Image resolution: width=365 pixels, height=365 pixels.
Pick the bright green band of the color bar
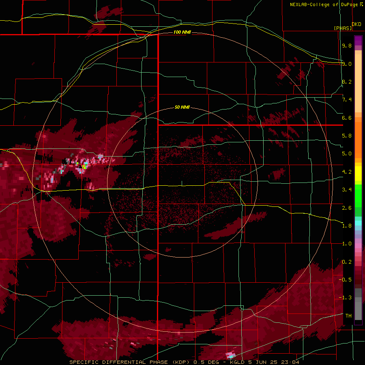(358, 196)
